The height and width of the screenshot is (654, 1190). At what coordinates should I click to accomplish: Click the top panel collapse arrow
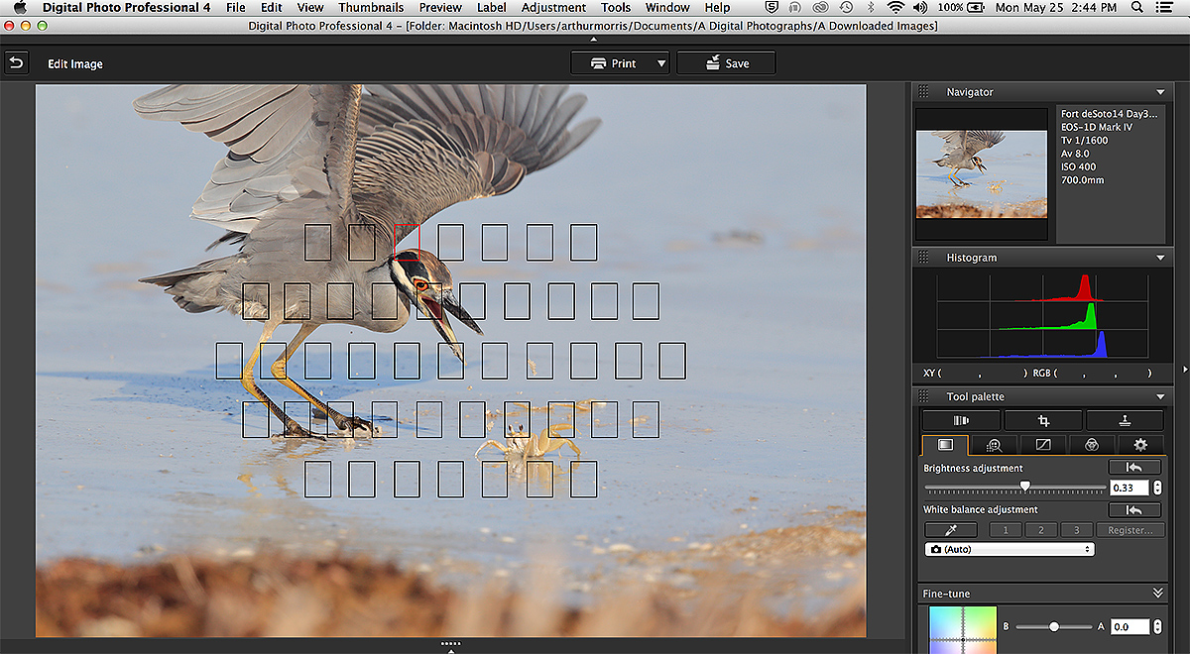click(x=594, y=40)
